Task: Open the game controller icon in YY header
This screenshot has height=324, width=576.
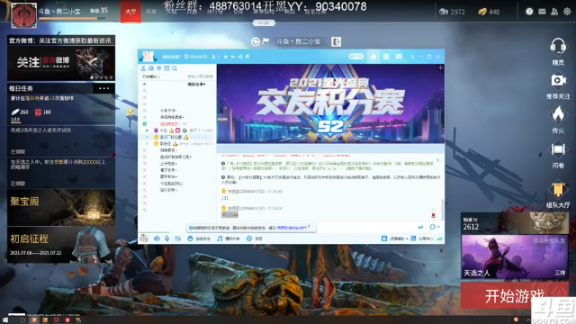Action: coord(399,57)
